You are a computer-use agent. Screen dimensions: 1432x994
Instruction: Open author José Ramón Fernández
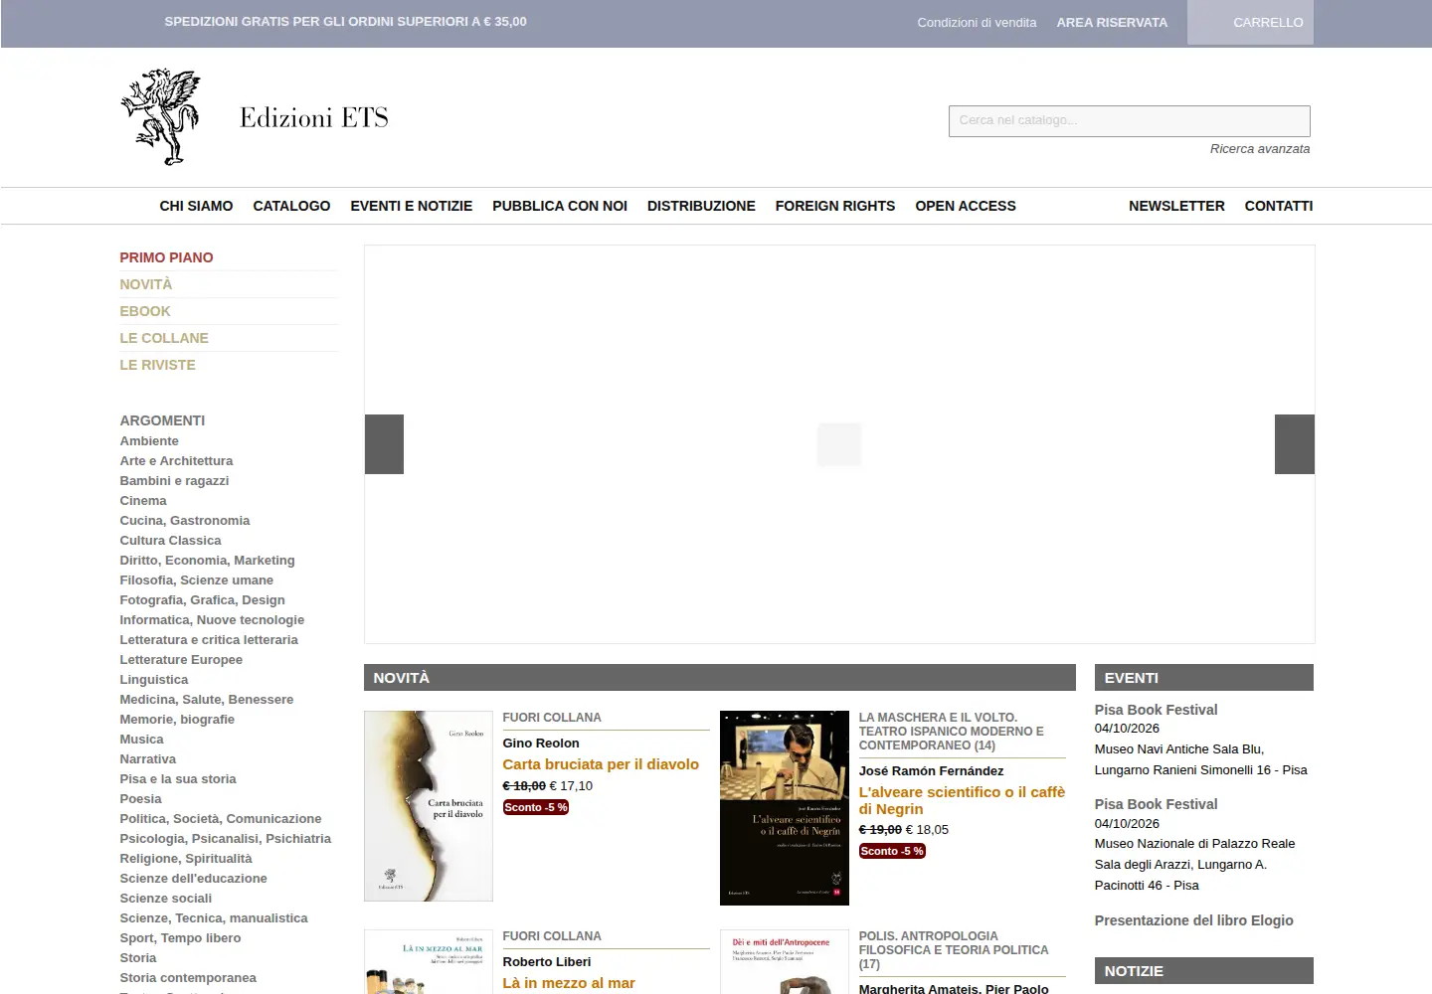coord(931,771)
